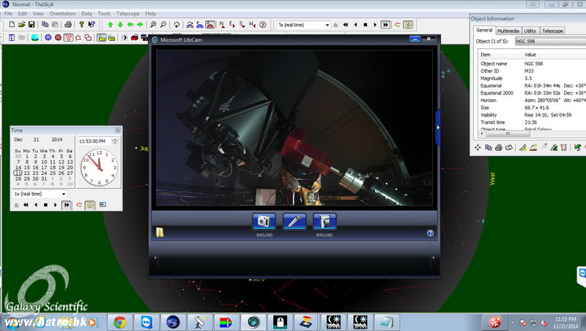
Task: Click the Save icon in TheSky6 toolbar
Action: point(32,24)
